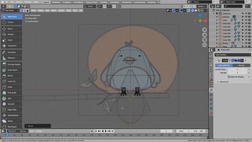This screenshot has height=142, width=252.
Task: Open the Shading workspace tab
Action: 104,2
